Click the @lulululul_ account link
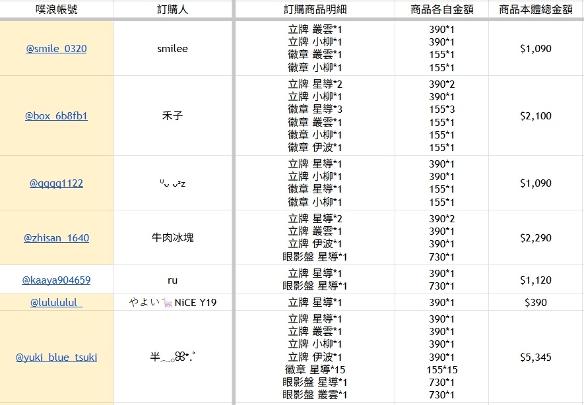This screenshot has height=405, width=584. pyautogui.click(x=56, y=303)
